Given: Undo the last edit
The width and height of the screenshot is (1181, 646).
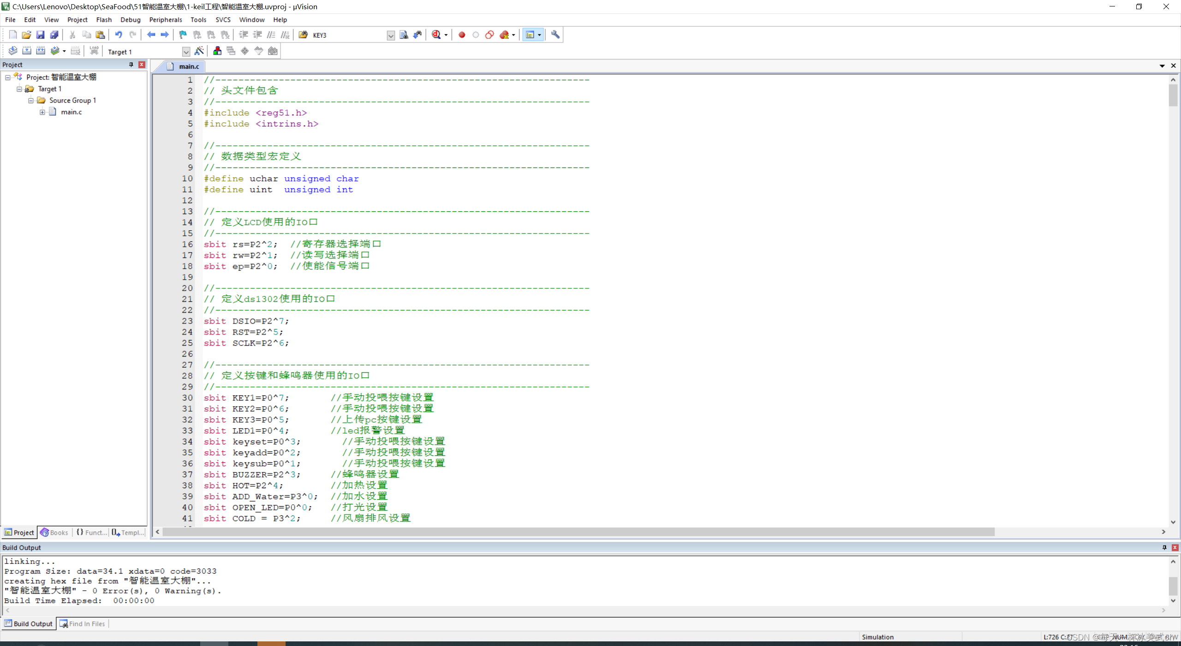Looking at the screenshot, I should [119, 35].
